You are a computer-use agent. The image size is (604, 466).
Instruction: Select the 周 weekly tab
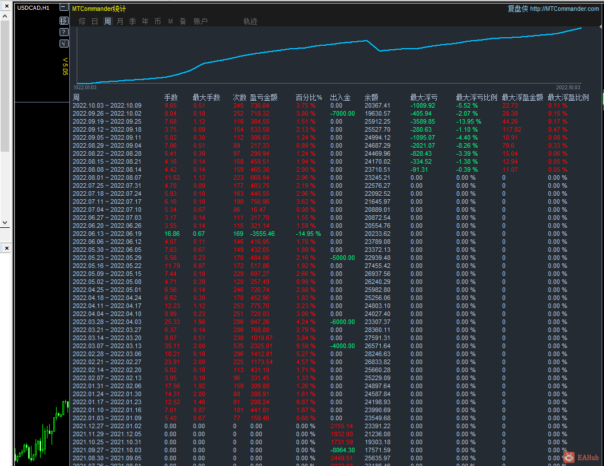108,22
